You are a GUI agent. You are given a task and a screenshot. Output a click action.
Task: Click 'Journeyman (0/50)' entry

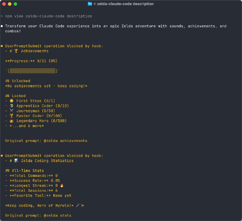[36, 111]
